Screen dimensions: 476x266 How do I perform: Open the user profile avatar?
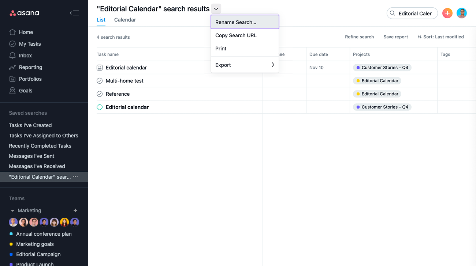(x=462, y=13)
